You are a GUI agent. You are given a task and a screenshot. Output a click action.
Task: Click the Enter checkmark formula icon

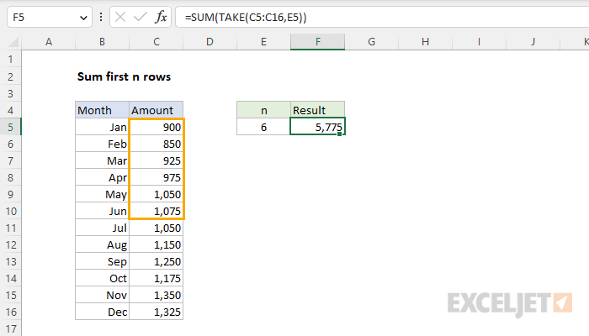141,17
